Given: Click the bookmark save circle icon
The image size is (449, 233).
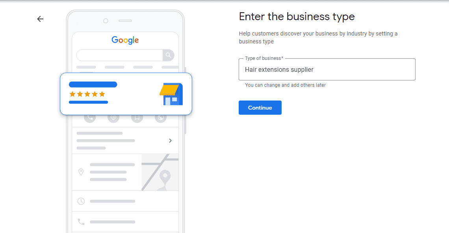Looking at the screenshot, I should coord(137,117).
